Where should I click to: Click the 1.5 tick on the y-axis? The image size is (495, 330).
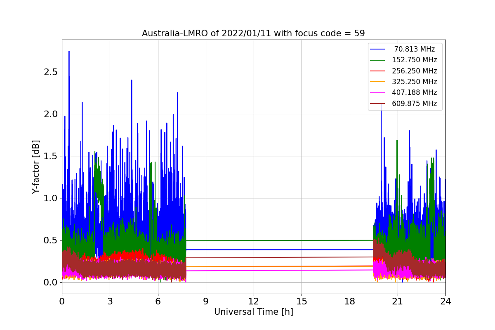(x=50, y=156)
